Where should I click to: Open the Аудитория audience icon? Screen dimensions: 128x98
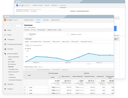click(5, 49)
